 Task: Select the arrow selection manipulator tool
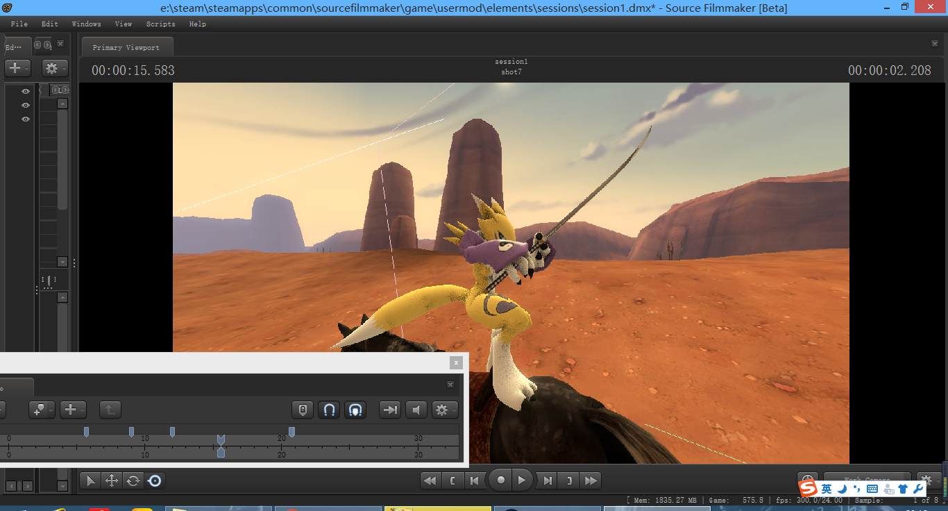click(x=91, y=480)
